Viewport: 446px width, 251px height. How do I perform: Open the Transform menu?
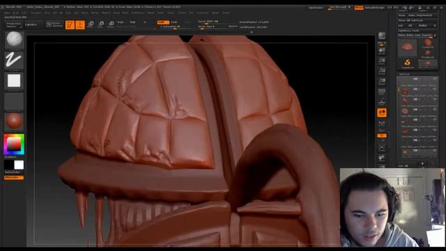click(x=202, y=13)
